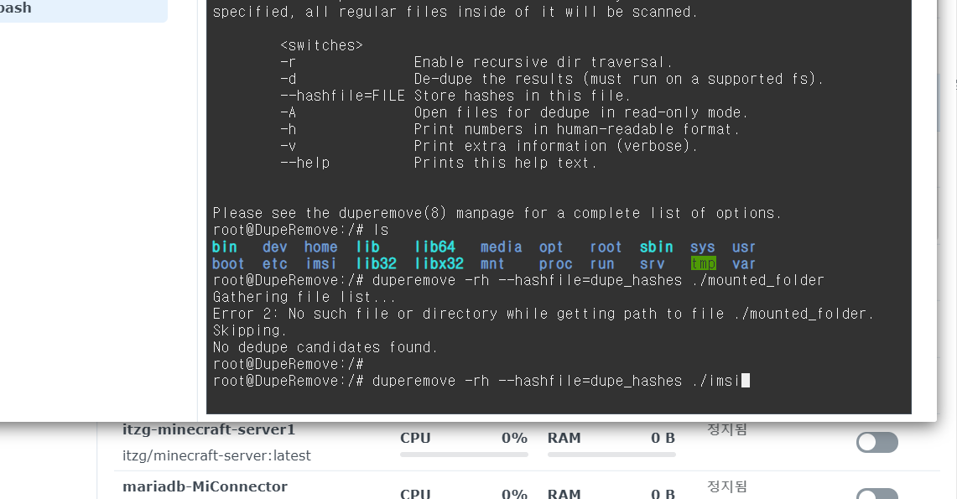
Task: Select the bash tab in the sidebar
Action: point(84,9)
